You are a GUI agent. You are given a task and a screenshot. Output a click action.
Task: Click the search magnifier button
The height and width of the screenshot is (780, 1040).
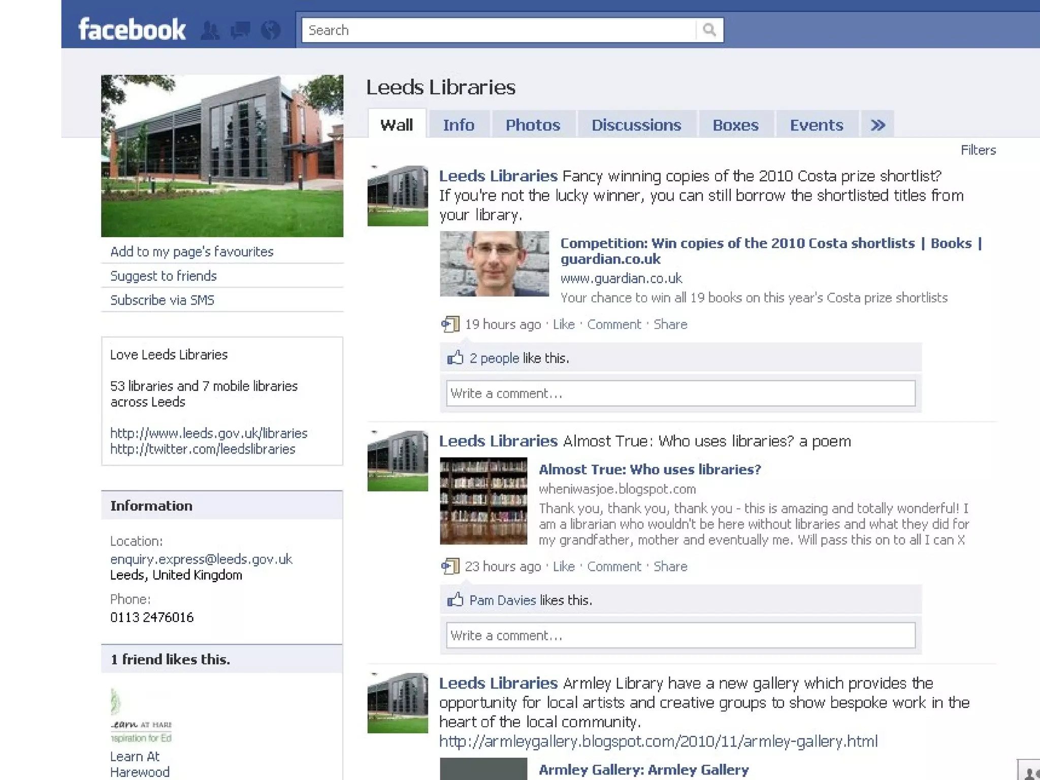[709, 30]
